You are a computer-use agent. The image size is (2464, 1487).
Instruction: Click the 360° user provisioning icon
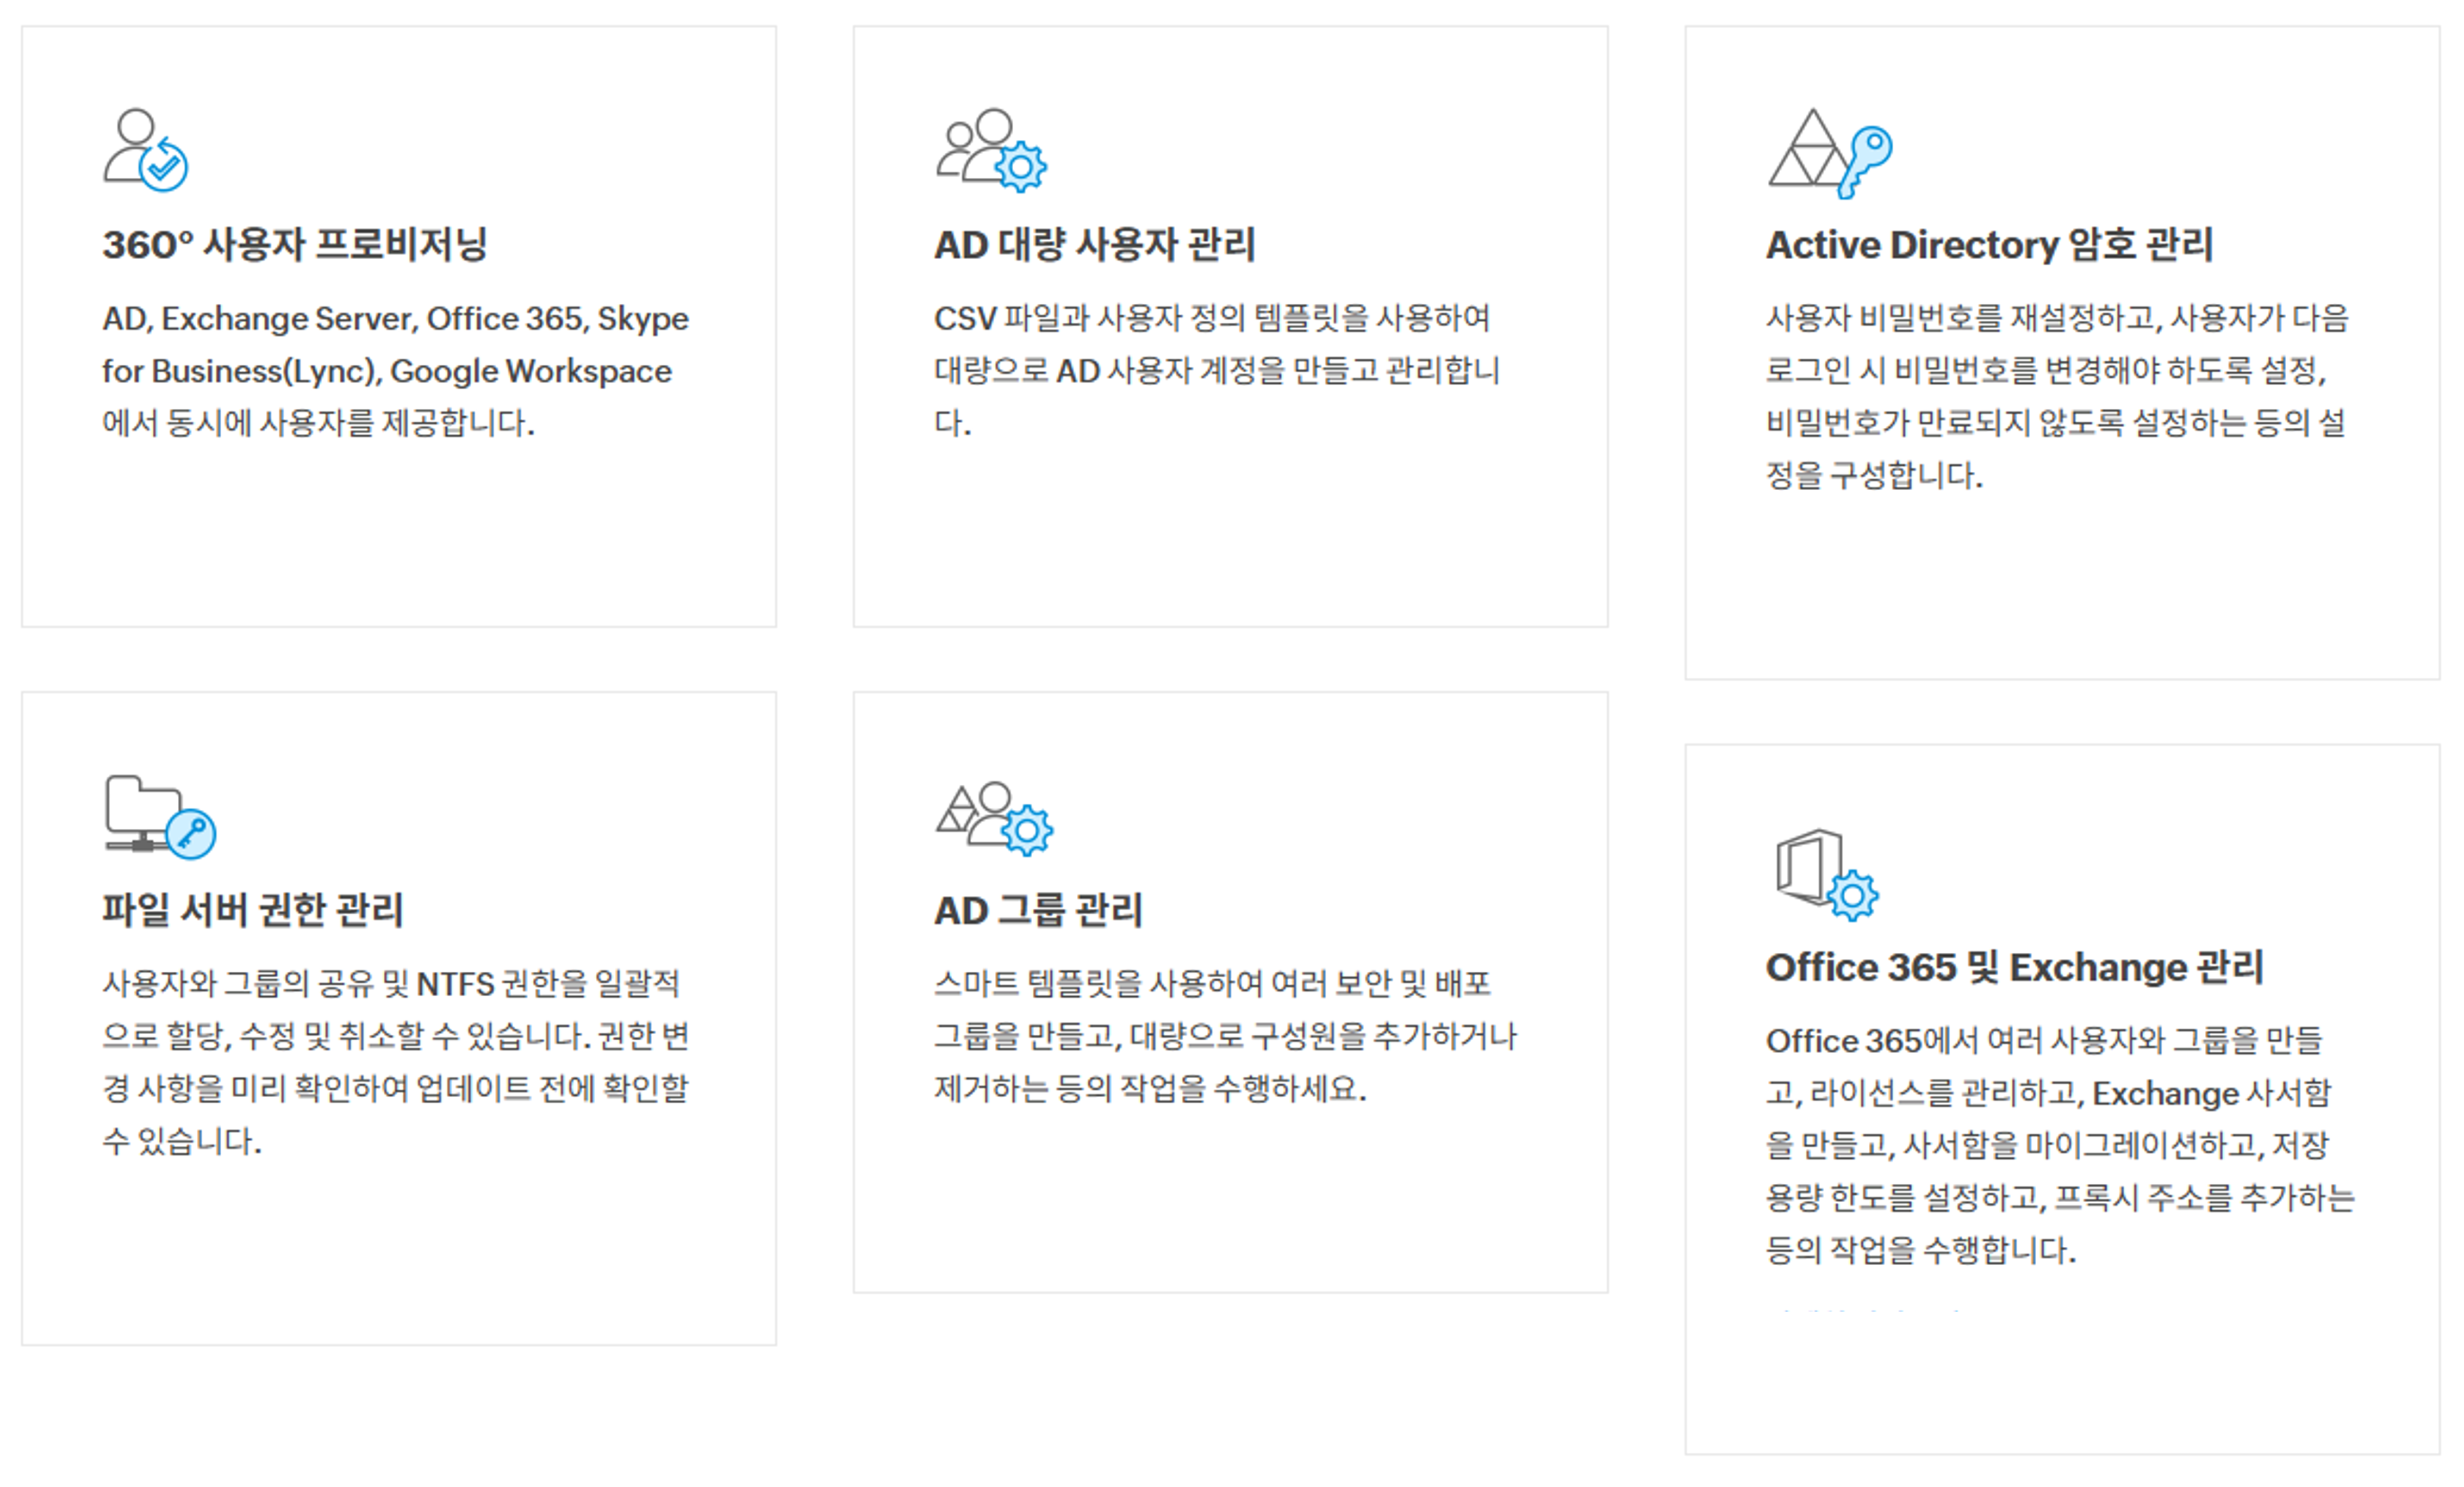[x=146, y=150]
